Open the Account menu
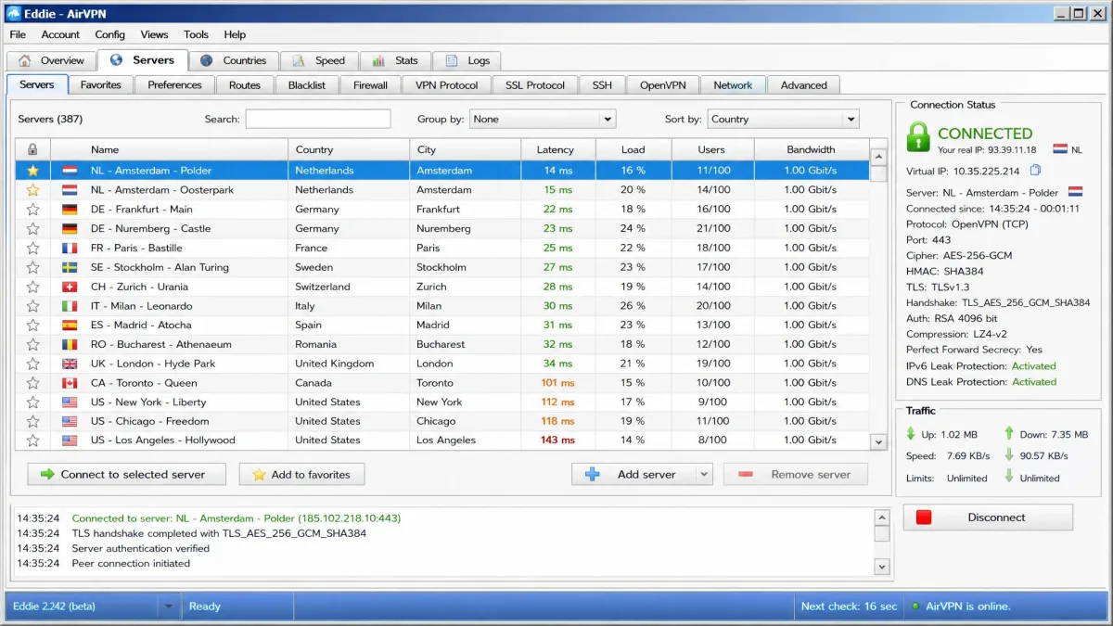 pos(60,34)
